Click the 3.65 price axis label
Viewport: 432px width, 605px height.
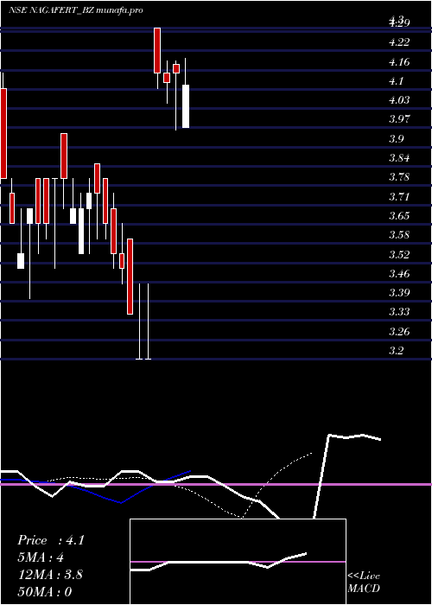(x=399, y=215)
